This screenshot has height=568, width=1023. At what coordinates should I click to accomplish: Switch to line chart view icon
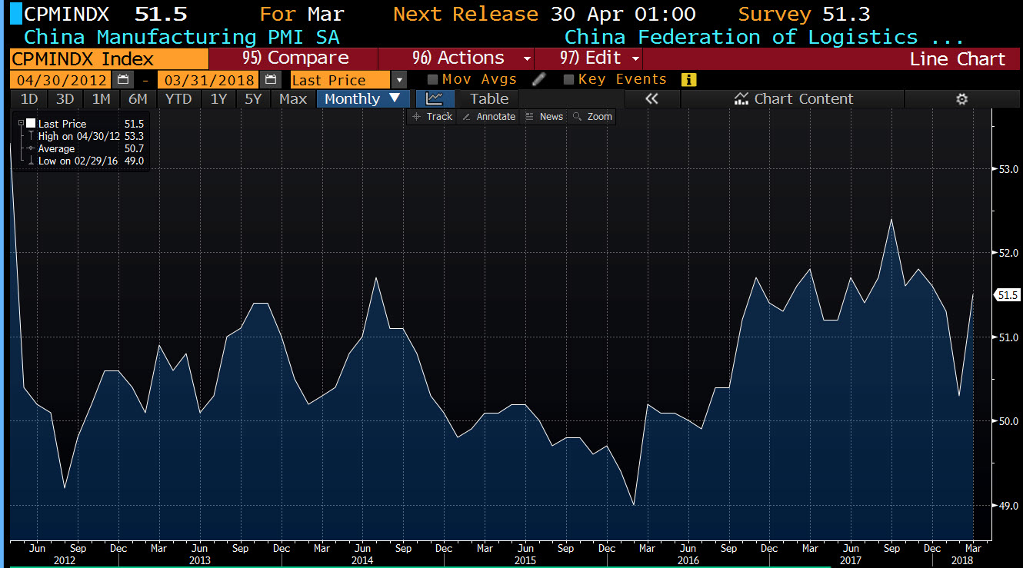(435, 98)
